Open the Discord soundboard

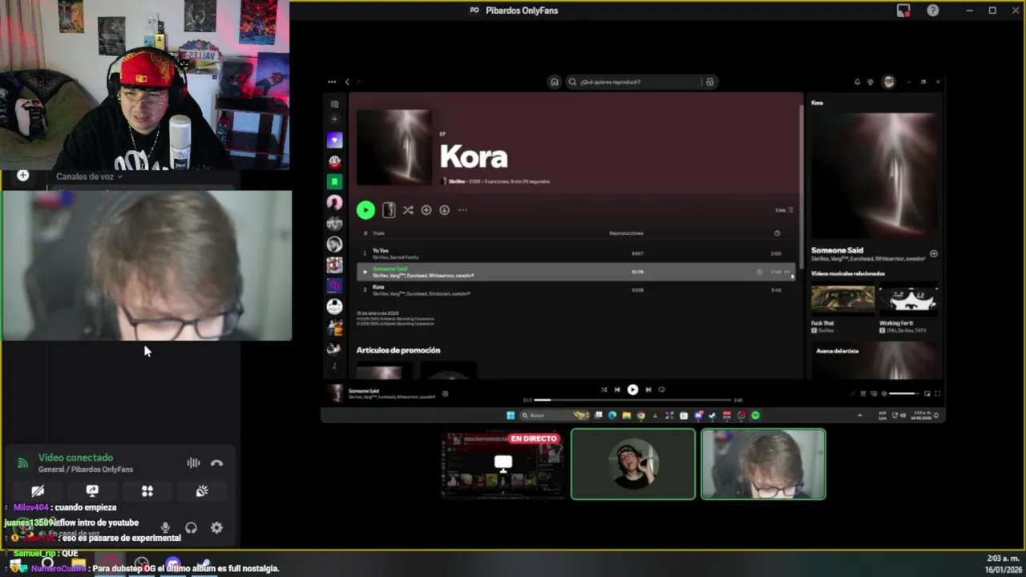tap(202, 490)
